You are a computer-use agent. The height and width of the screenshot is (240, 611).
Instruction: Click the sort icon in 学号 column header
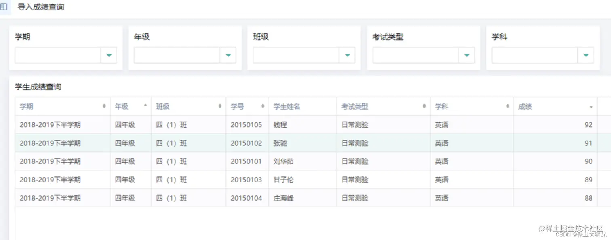263,106
